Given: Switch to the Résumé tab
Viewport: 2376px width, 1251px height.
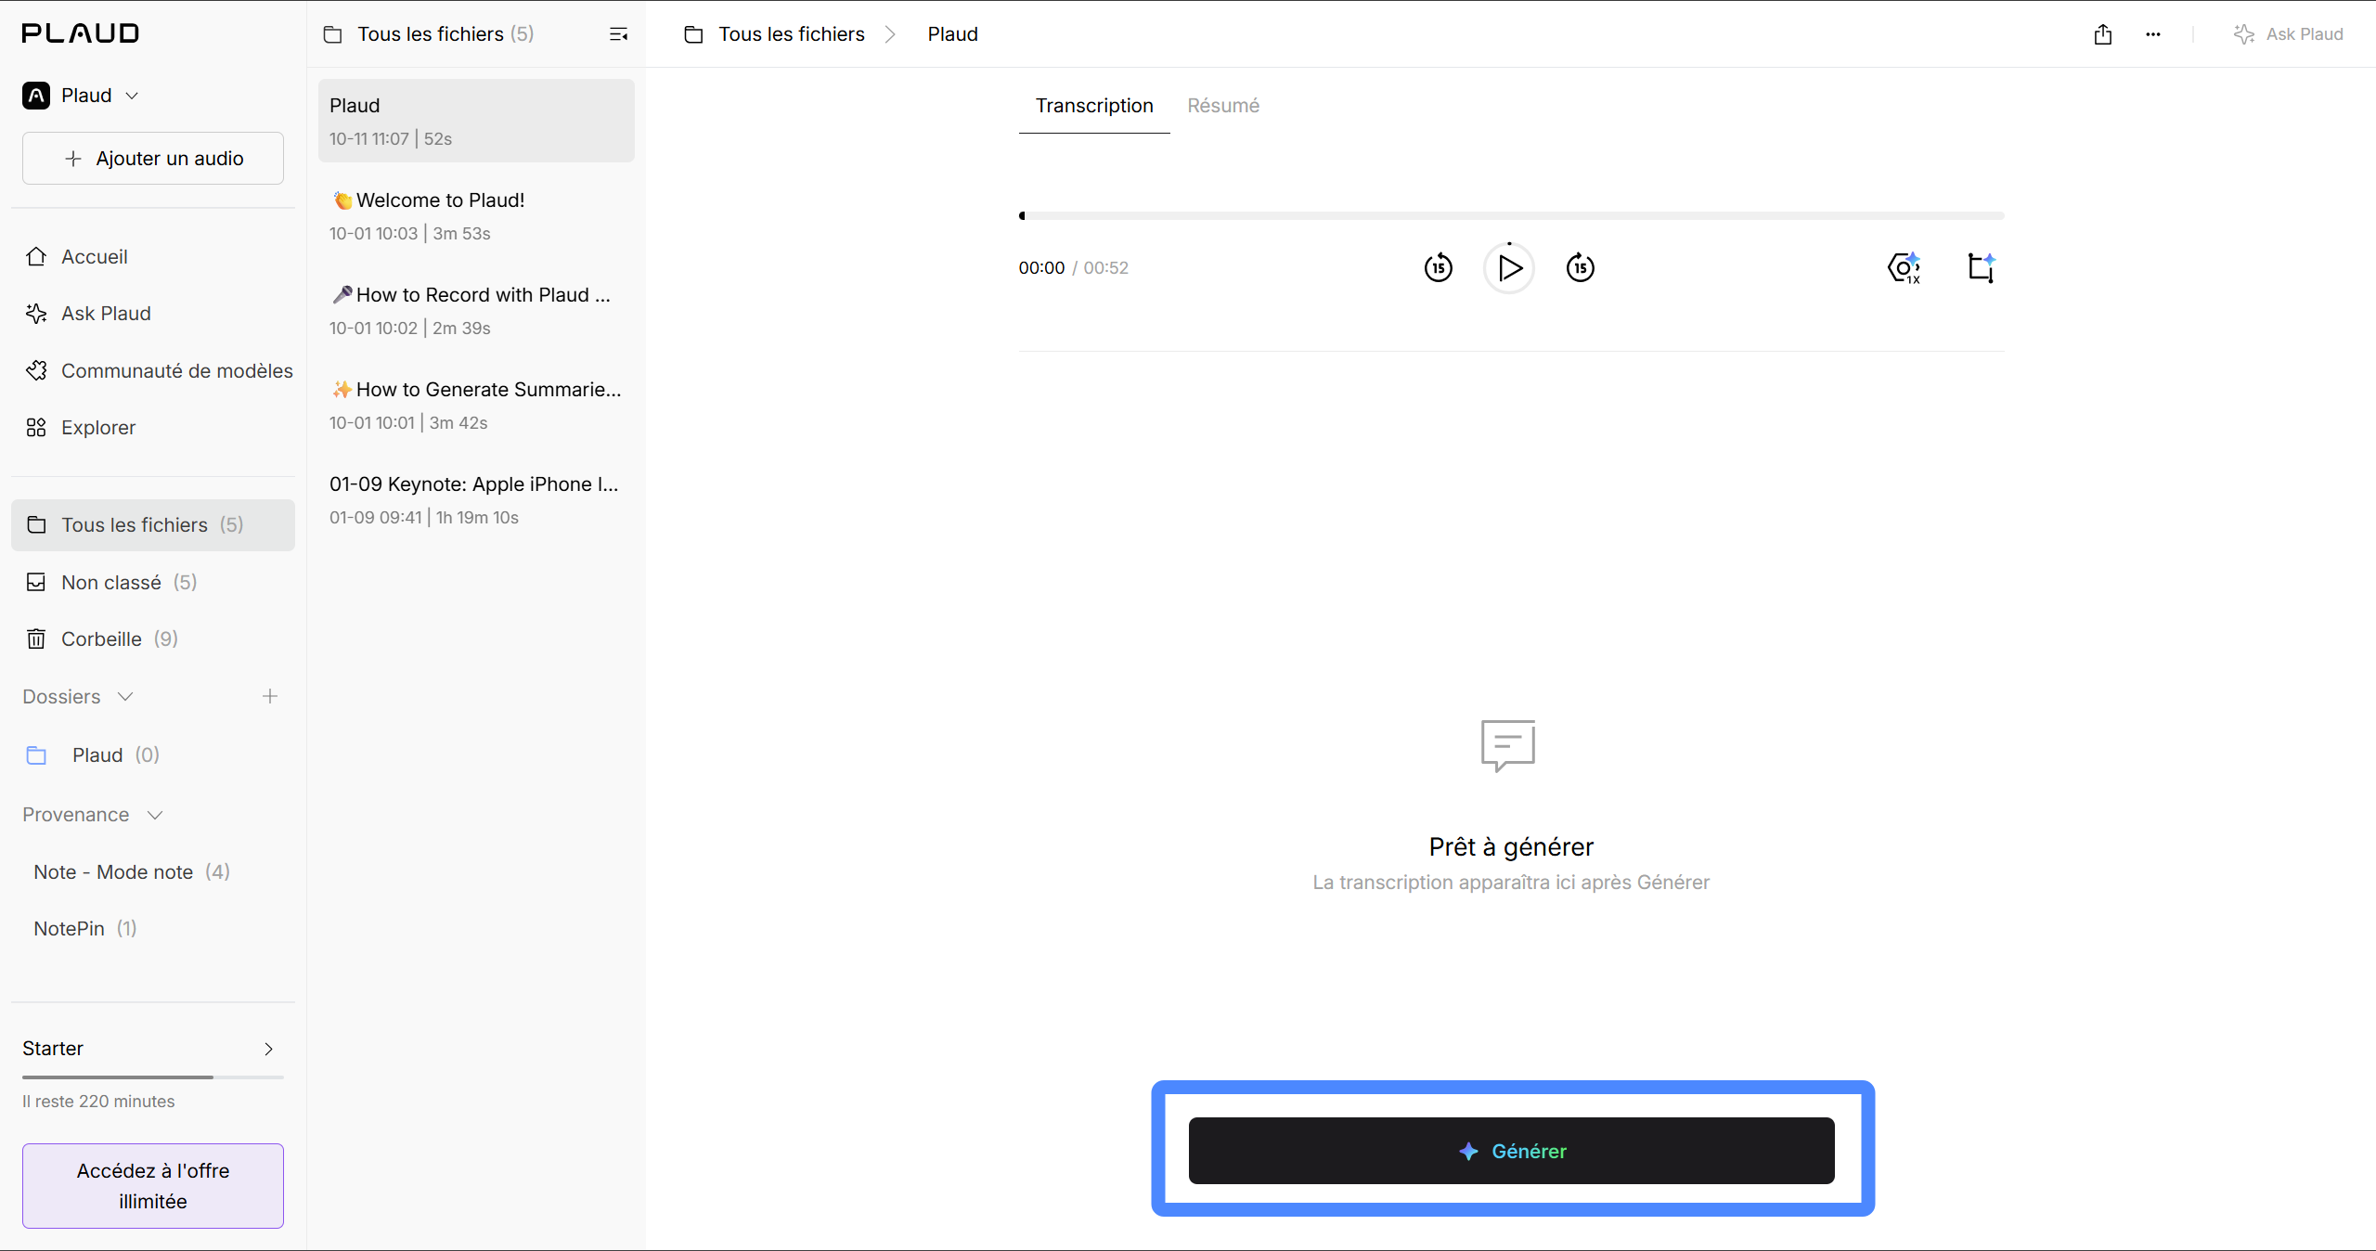Looking at the screenshot, I should pos(1223,106).
